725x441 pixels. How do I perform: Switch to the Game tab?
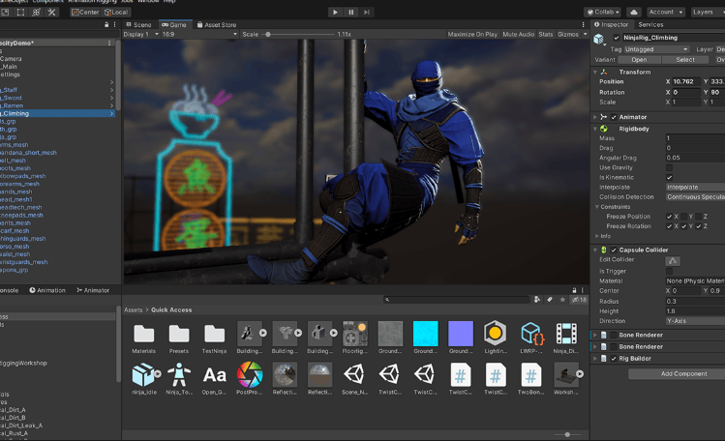click(174, 24)
